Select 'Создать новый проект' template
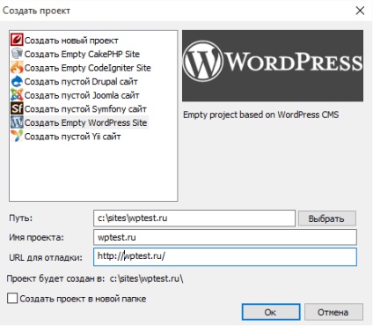 71,41
